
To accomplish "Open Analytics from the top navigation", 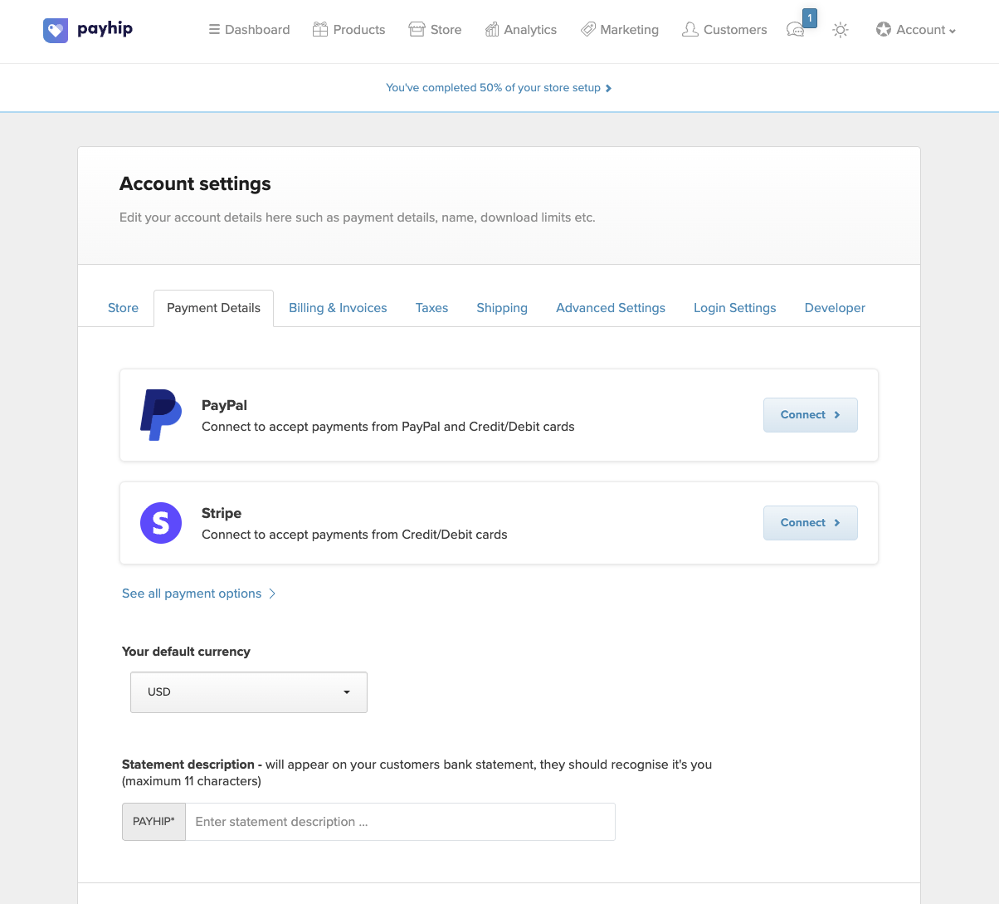I will [521, 30].
